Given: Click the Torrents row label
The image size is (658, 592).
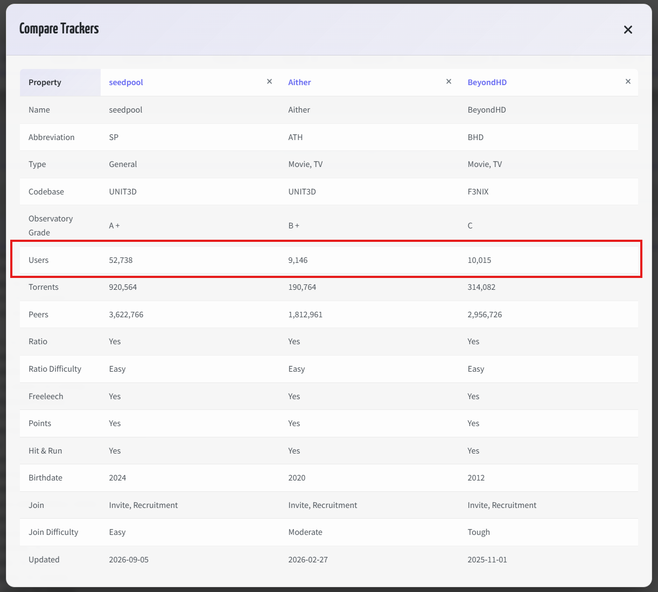Looking at the screenshot, I should click(44, 287).
